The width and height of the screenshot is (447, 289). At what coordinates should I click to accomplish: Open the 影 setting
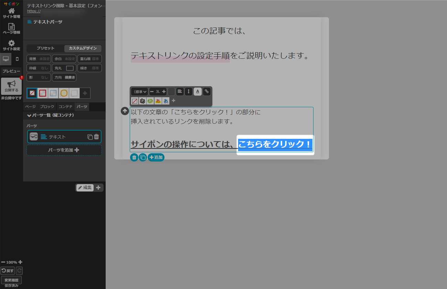pos(39,77)
